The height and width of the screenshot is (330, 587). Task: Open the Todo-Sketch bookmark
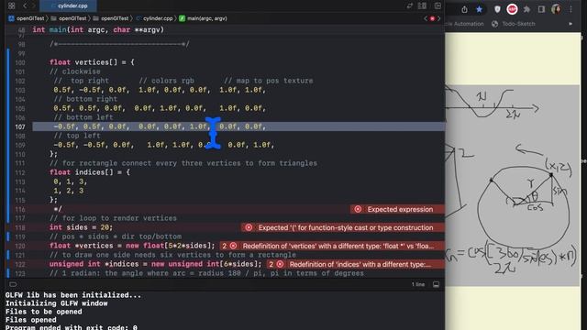514,24
